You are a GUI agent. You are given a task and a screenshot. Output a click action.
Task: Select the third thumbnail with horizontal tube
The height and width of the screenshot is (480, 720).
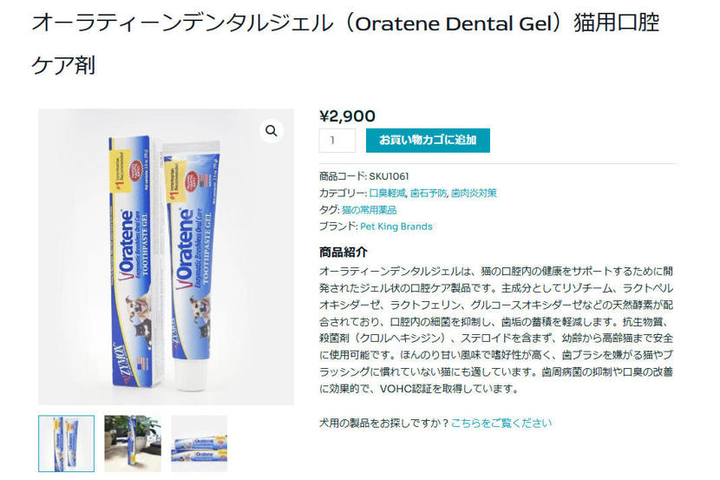pos(199,444)
